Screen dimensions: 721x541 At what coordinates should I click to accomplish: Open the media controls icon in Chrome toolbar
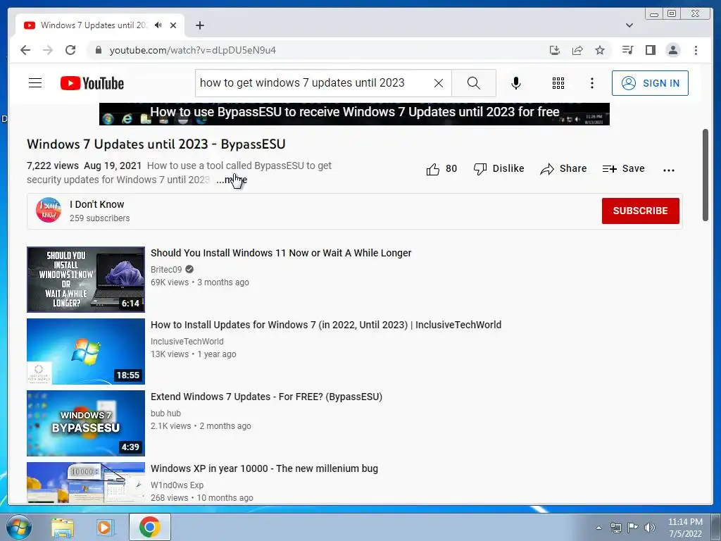click(627, 50)
